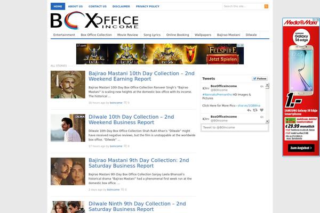Open the Wallpapers category

point(203,35)
